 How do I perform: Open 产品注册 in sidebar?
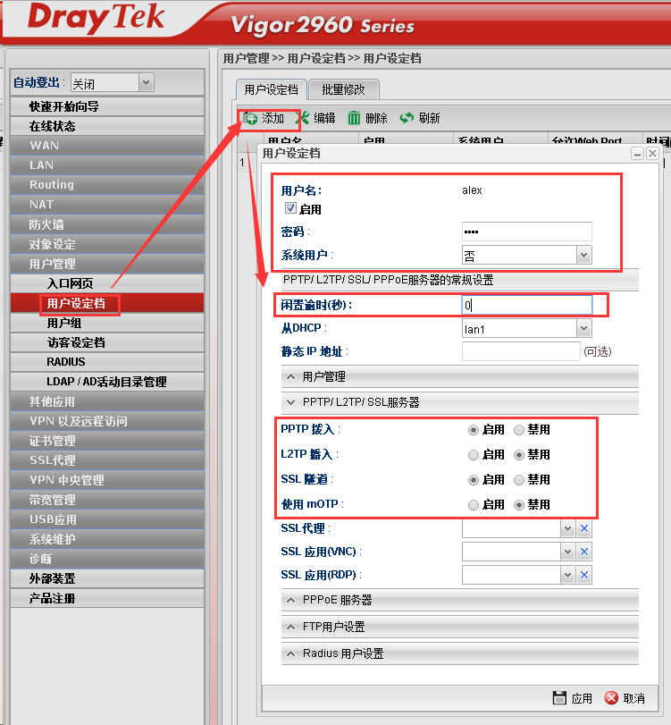click(107, 598)
